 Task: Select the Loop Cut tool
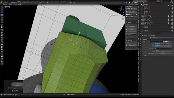click(2, 40)
